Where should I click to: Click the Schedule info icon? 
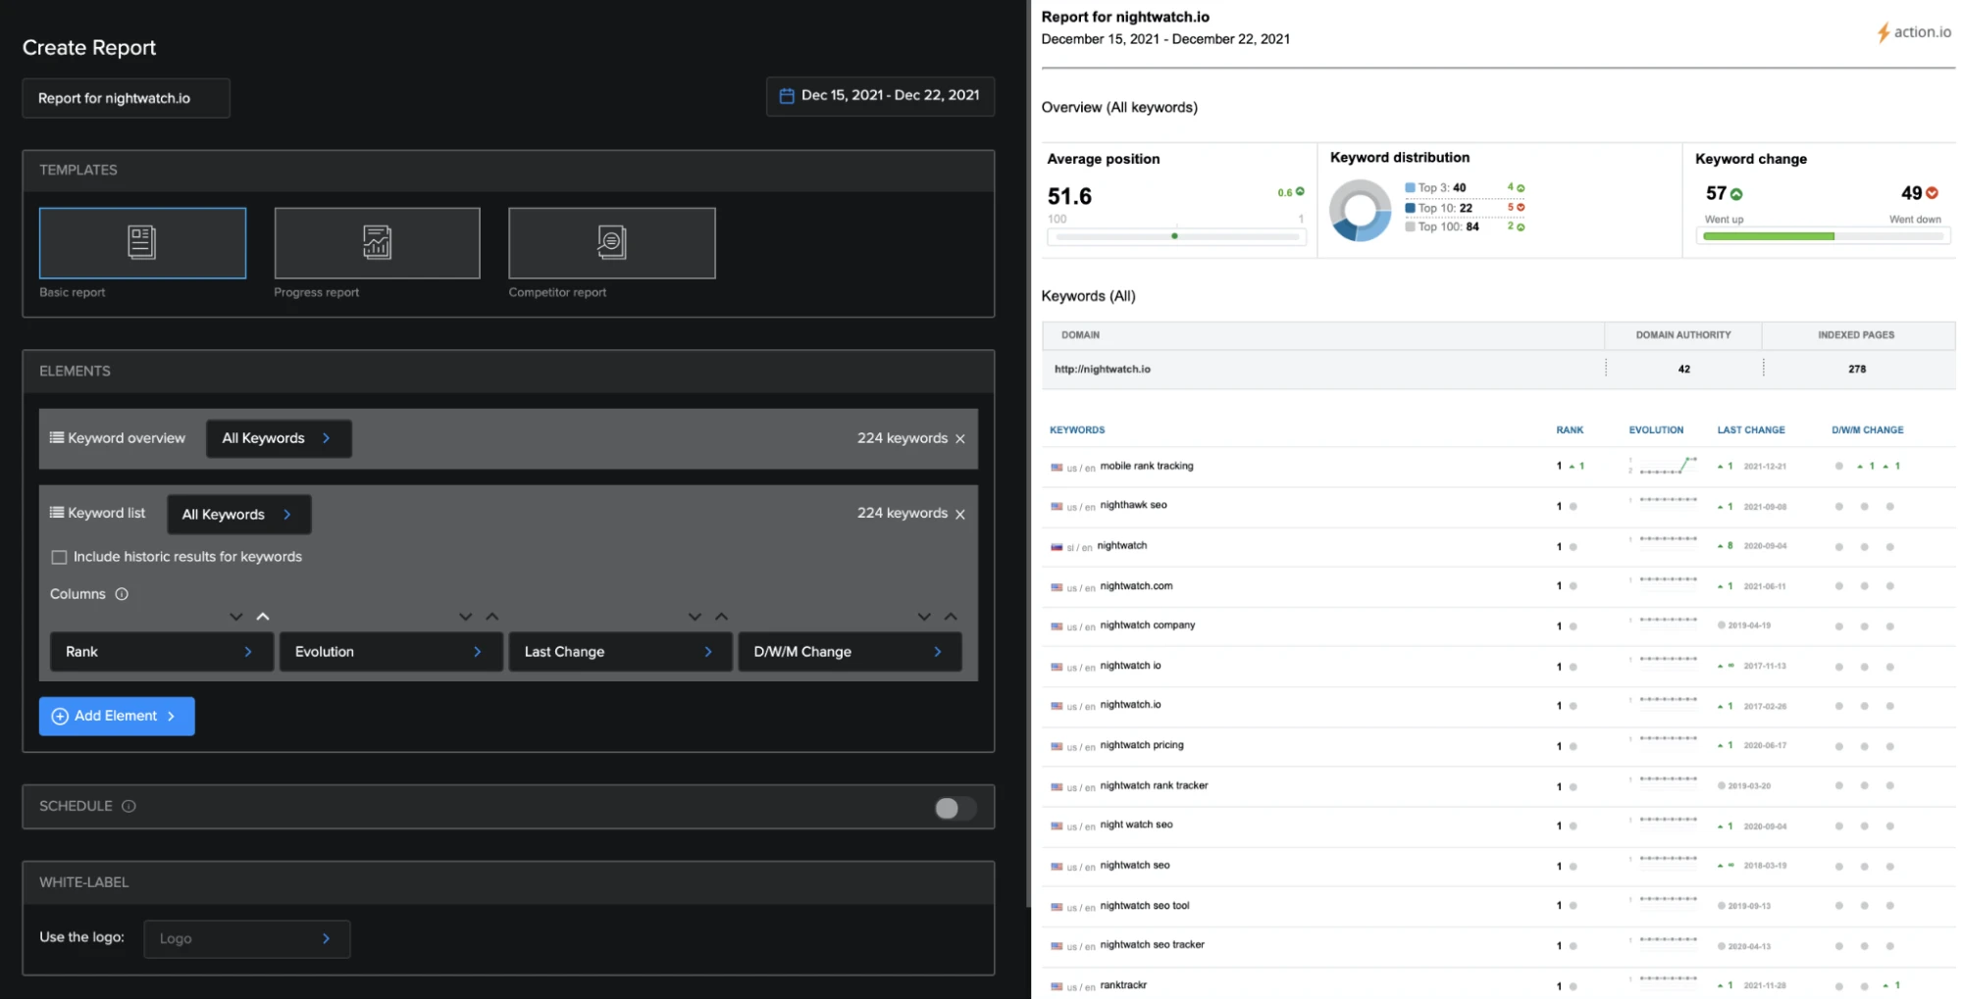[129, 806]
